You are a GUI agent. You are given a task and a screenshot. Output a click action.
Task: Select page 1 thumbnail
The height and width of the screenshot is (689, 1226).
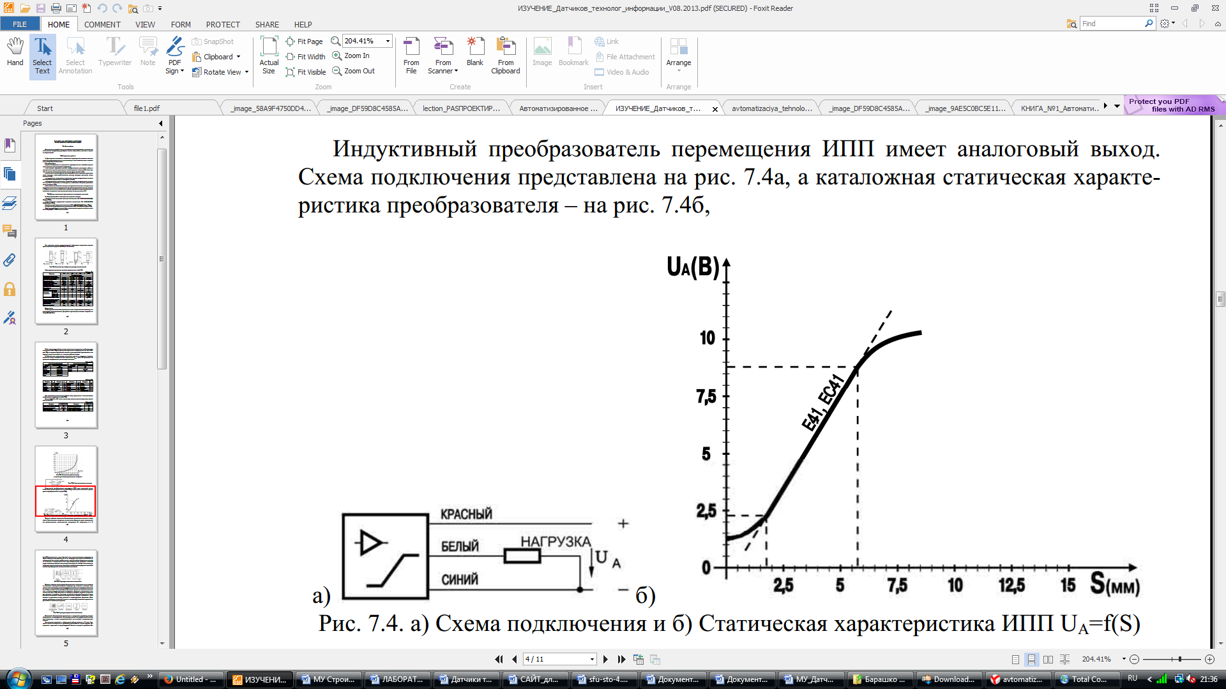66,177
